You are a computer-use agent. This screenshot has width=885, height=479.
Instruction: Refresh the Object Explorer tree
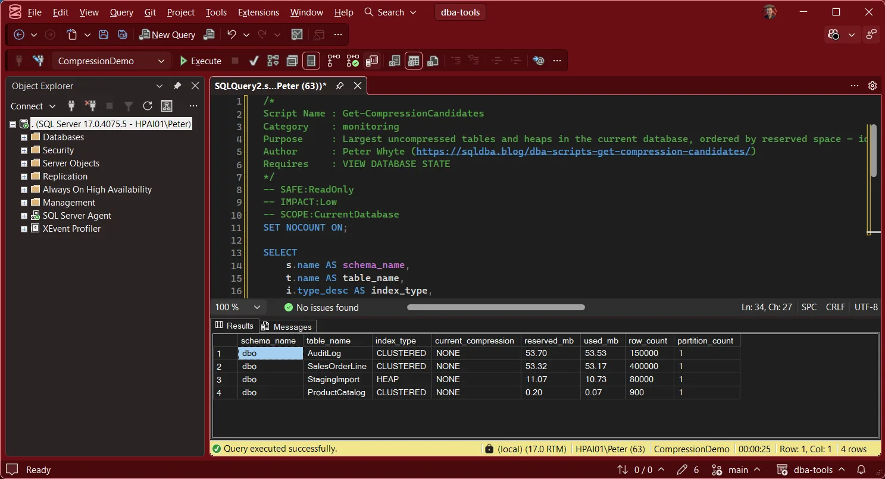point(148,106)
